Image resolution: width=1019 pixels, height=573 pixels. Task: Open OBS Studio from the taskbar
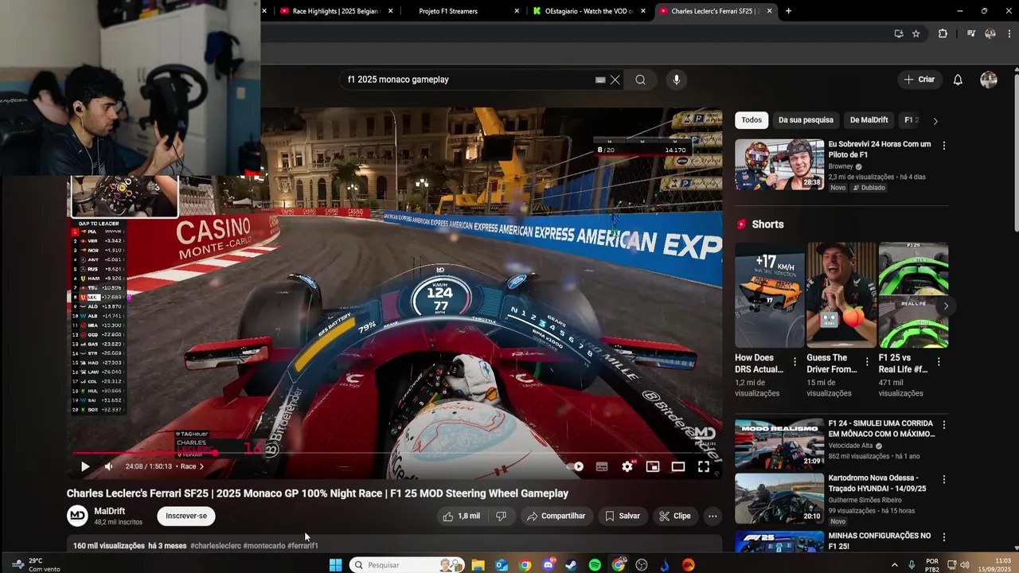[x=642, y=565]
